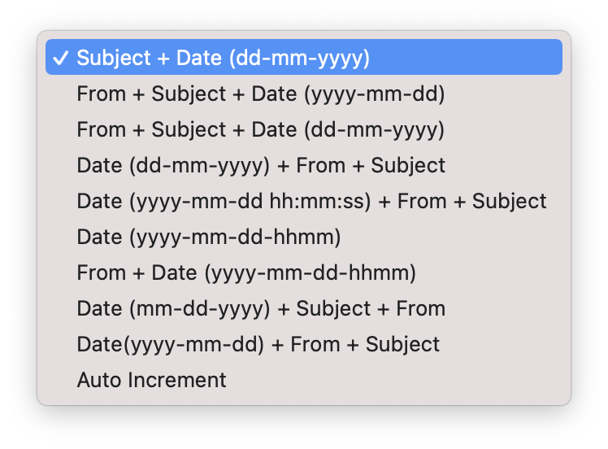
Task: Select "Date (yyyy-mm-dd-hhmm)" naming format
Action: 208,237
